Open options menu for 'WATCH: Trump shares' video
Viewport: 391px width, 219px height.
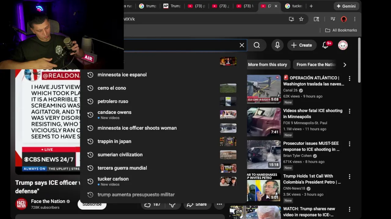[x=349, y=210]
